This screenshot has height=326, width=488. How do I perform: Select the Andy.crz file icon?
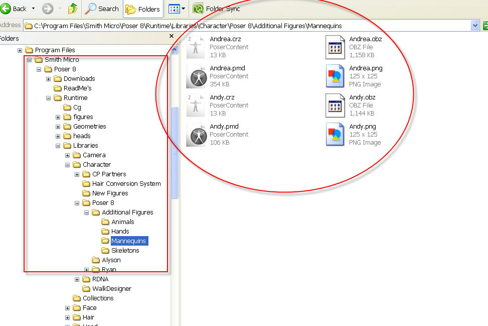196,105
